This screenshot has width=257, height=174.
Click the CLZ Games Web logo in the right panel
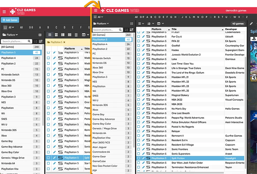[x=120, y=10]
